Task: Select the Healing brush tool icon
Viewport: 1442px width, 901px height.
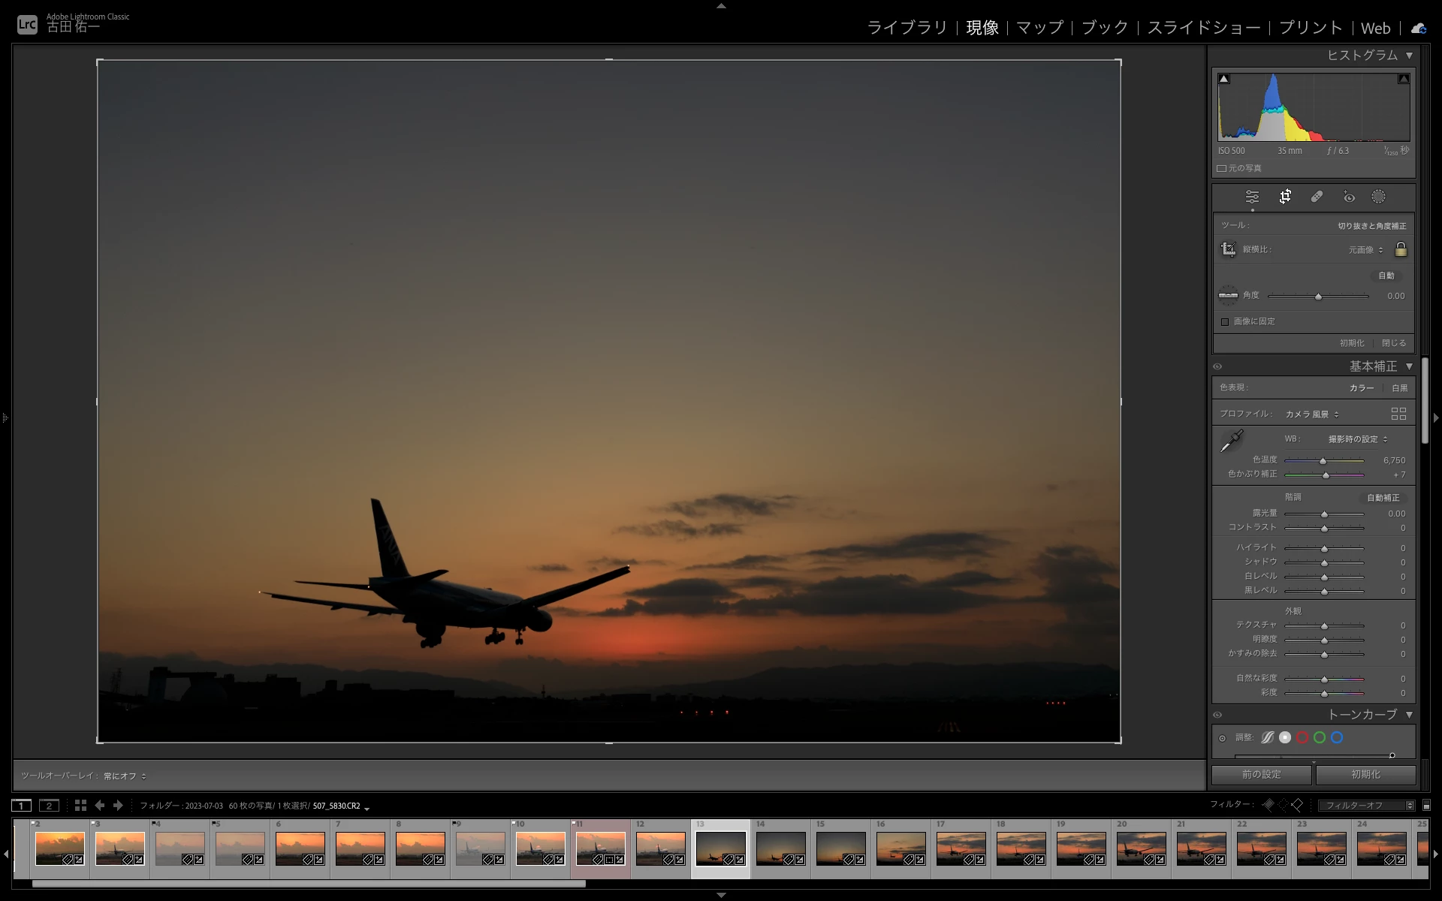Action: click(1317, 197)
